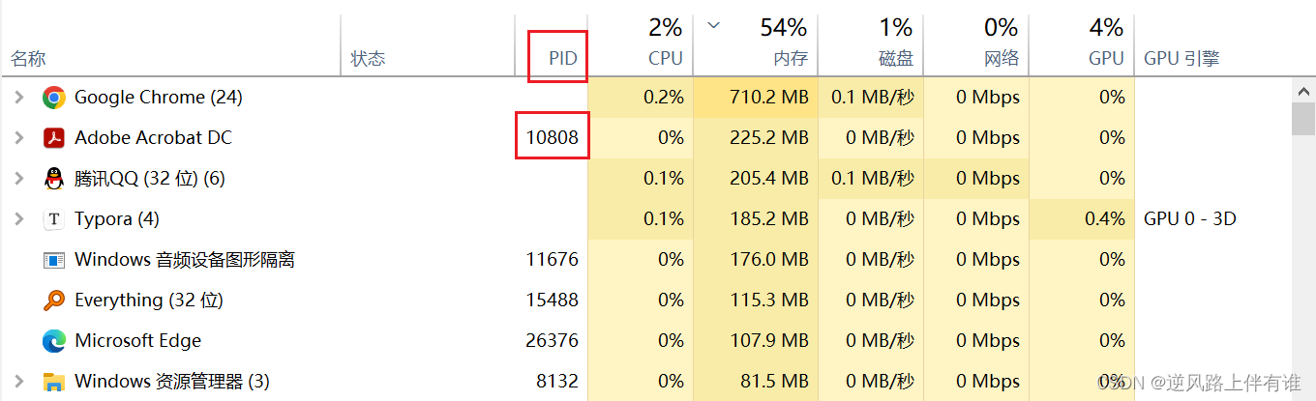Image resolution: width=1316 pixels, height=401 pixels.
Task: Expand the Typora process group
Action: (x=18, y=219)
